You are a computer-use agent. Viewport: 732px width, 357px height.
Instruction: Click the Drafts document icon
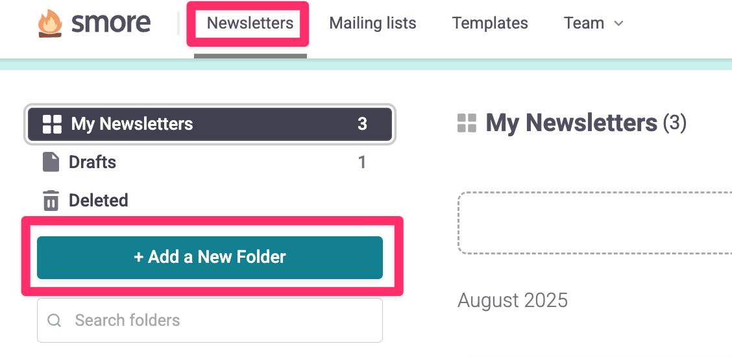point(51,162)
